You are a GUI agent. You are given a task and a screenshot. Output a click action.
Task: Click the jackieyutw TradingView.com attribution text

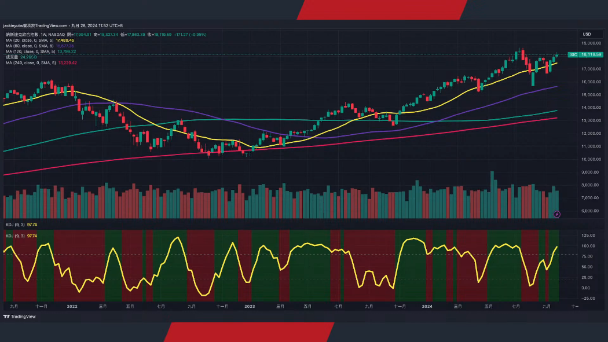point(35,25)
